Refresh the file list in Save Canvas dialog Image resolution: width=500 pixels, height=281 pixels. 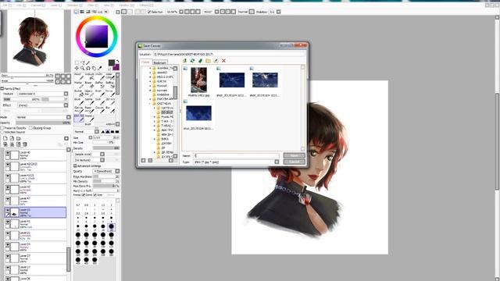[192, 61]
